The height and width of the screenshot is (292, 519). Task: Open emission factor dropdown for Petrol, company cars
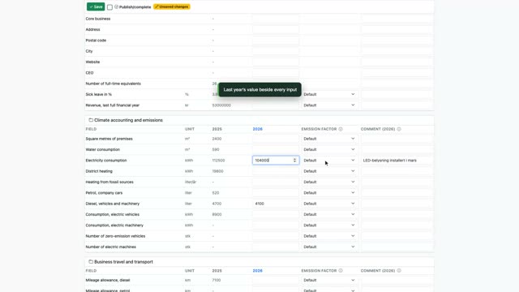pos(329,193)
